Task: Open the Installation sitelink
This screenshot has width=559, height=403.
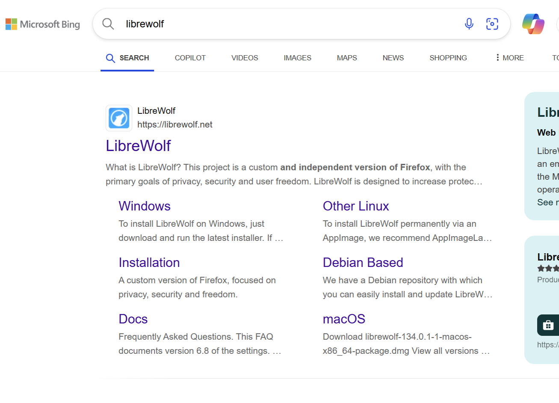Action: [149, 263]
